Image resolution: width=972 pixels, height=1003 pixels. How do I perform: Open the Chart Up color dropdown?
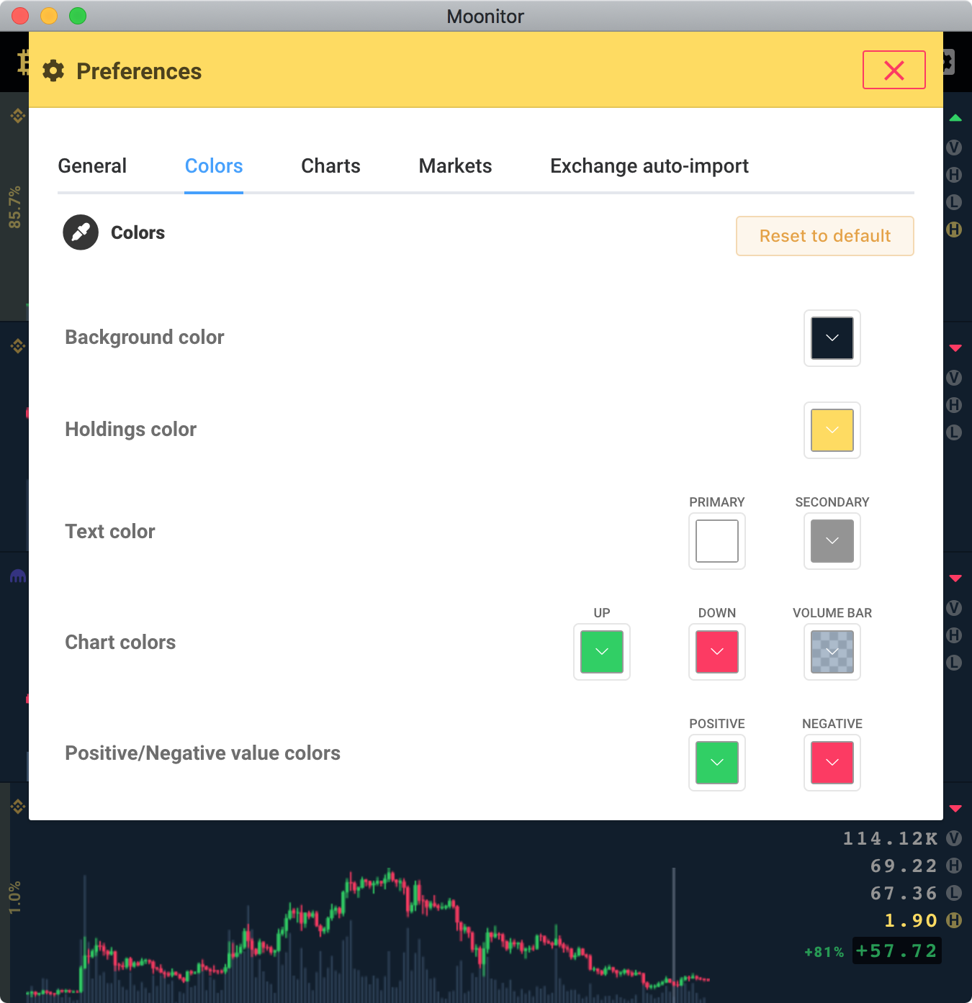[601, 652]
